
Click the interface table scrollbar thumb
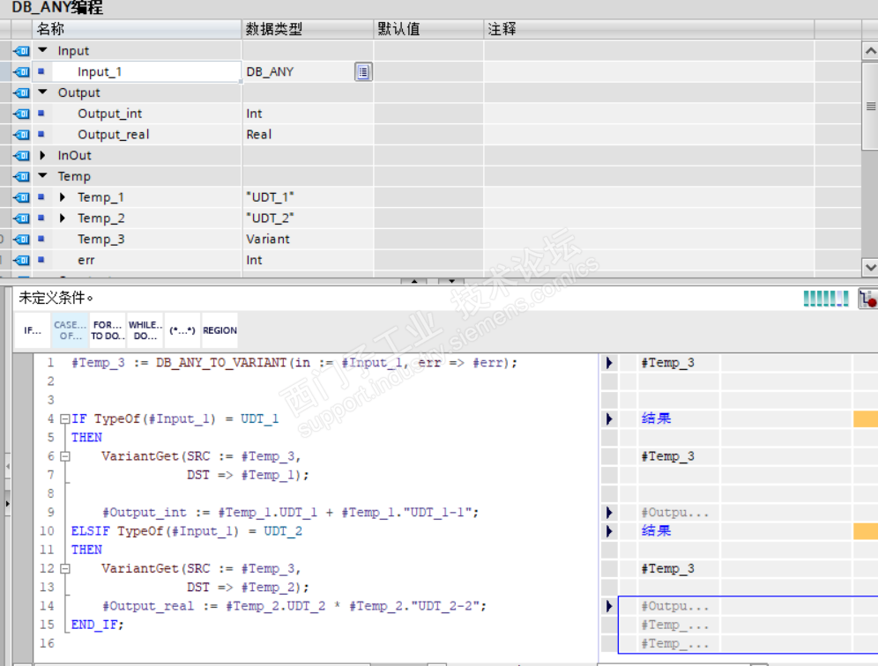click(870, 106)
